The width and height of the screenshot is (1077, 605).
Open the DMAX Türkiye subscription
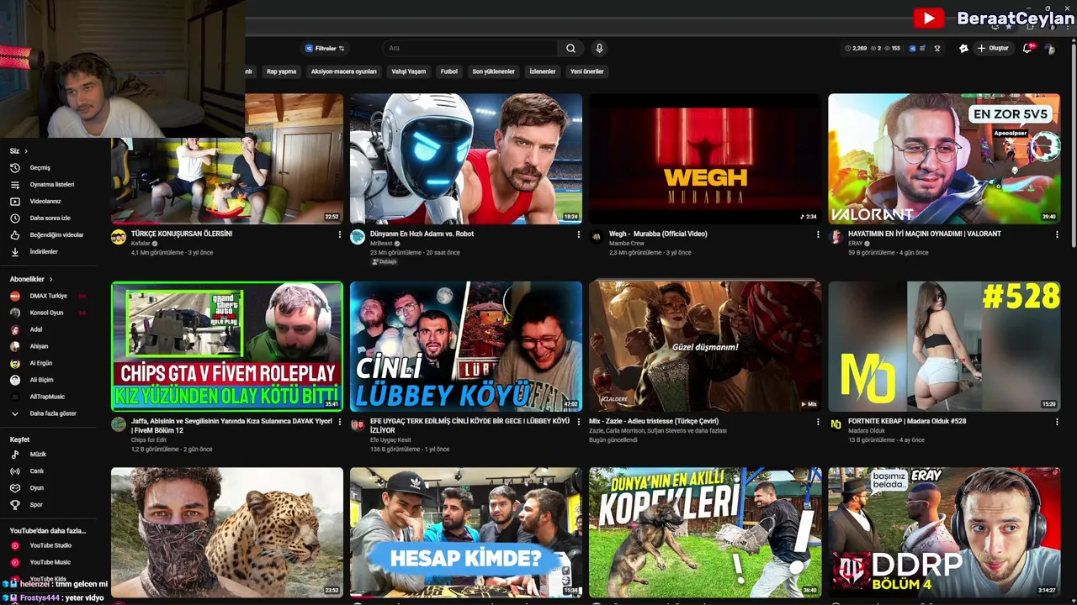[x=48, y=296]
